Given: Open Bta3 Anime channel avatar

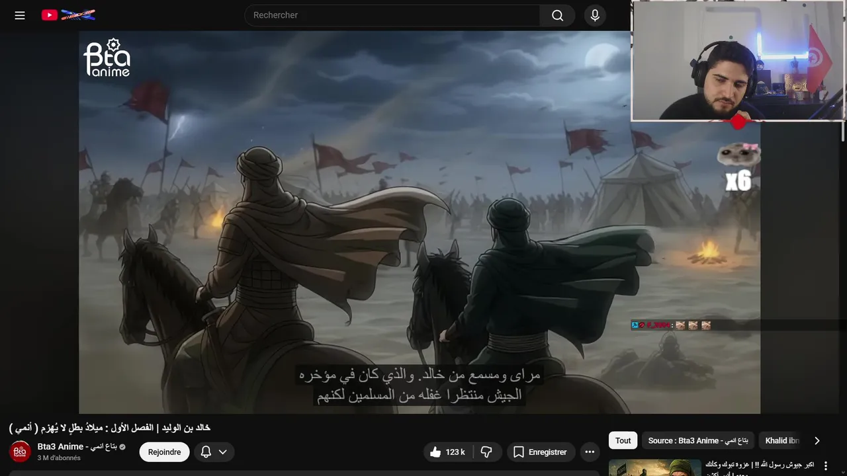Looking at the screenshot, I should click(20, 452).
